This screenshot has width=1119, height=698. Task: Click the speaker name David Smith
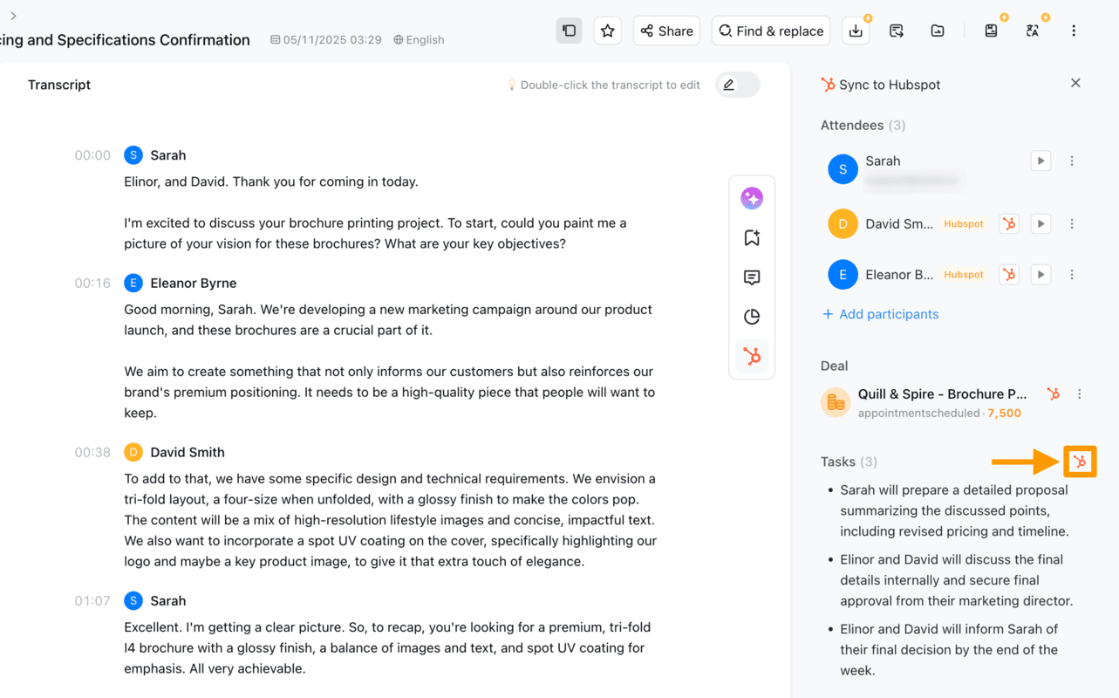click(188, 452)
